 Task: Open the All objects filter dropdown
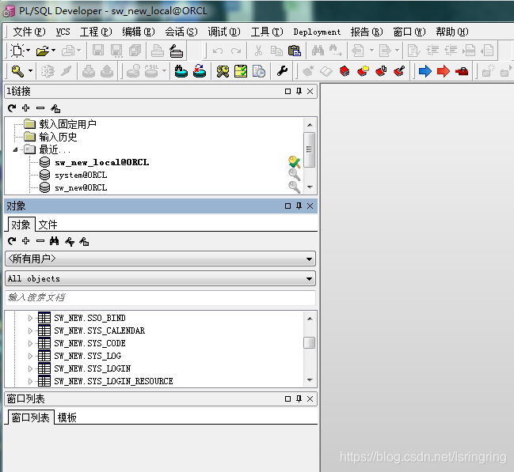[161, 278]
